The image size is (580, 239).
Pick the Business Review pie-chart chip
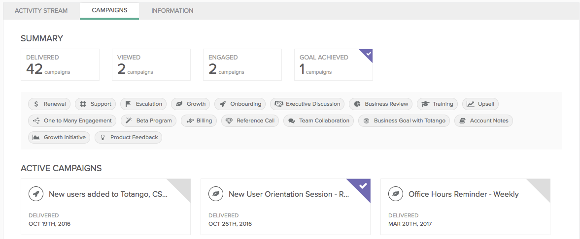pos(380,104)
